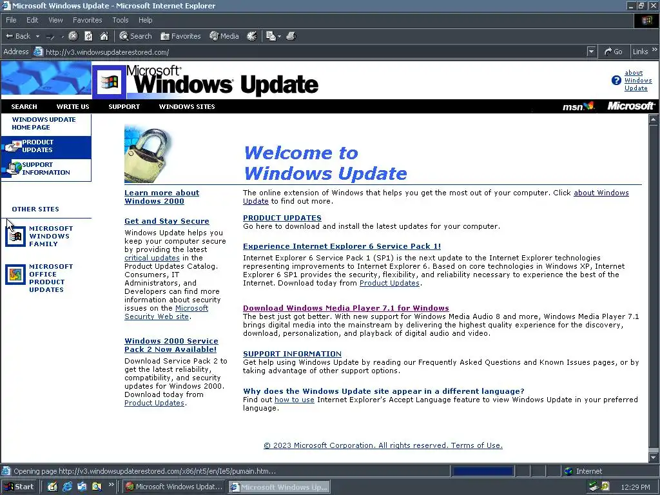Open the SUPPORT INFORMATION heading link

[x=292, y=354]
